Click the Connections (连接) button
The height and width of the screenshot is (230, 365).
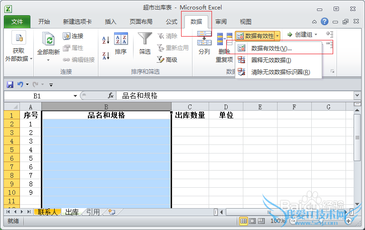click(73, 36)
